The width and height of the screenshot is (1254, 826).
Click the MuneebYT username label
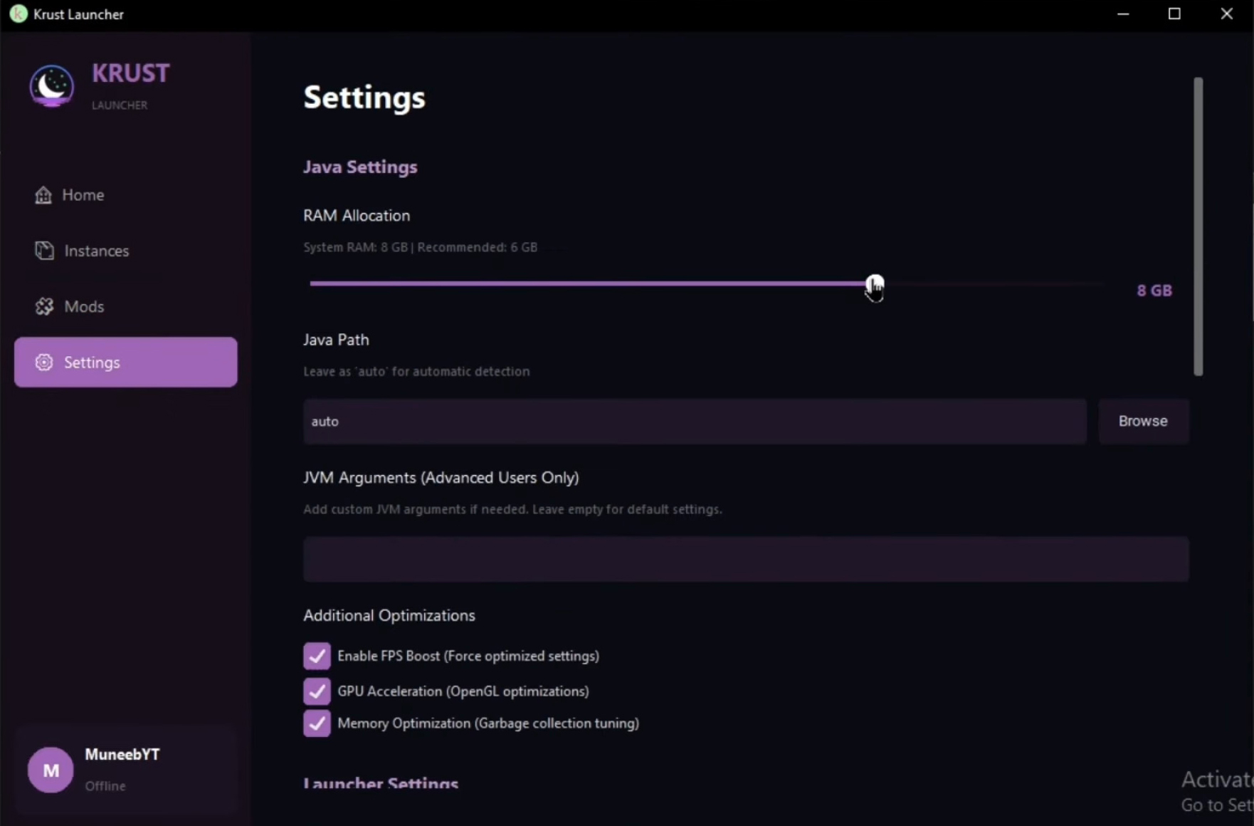click(122, 755)
